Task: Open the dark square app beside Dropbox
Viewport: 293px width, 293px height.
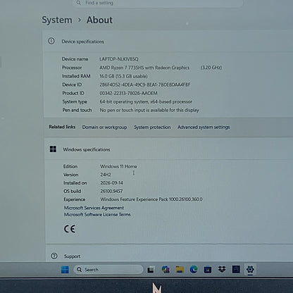Action: [x=236, y=269]
